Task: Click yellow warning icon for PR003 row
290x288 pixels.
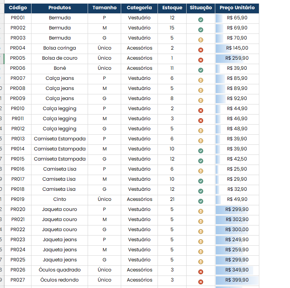Action: 201,40
